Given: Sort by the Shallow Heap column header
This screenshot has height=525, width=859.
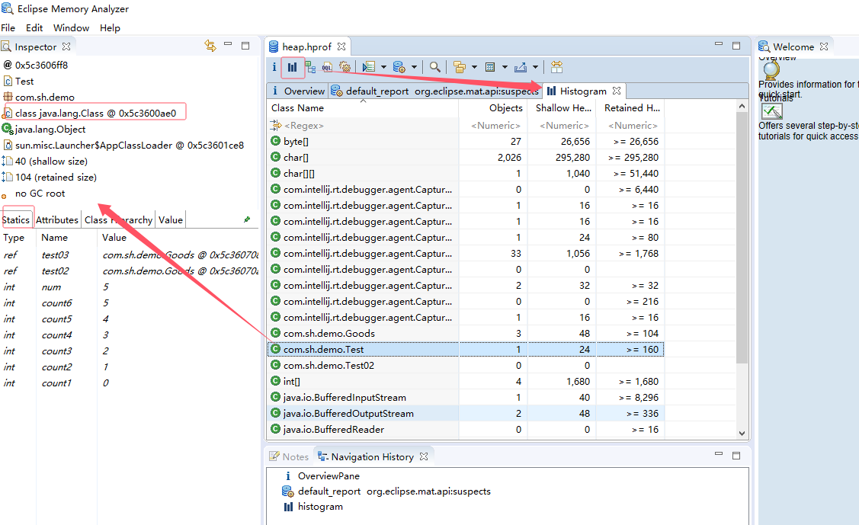Looking at the screenshot, I should point(562,108).
